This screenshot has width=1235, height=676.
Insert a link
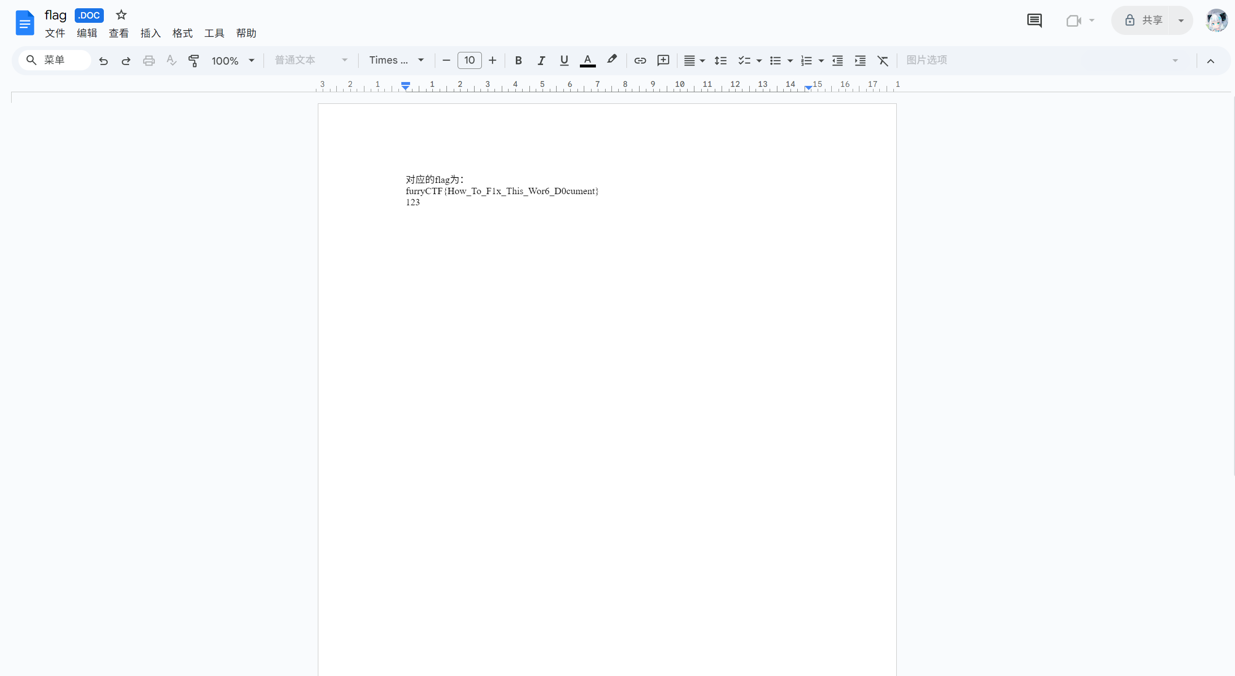(640, 60)
